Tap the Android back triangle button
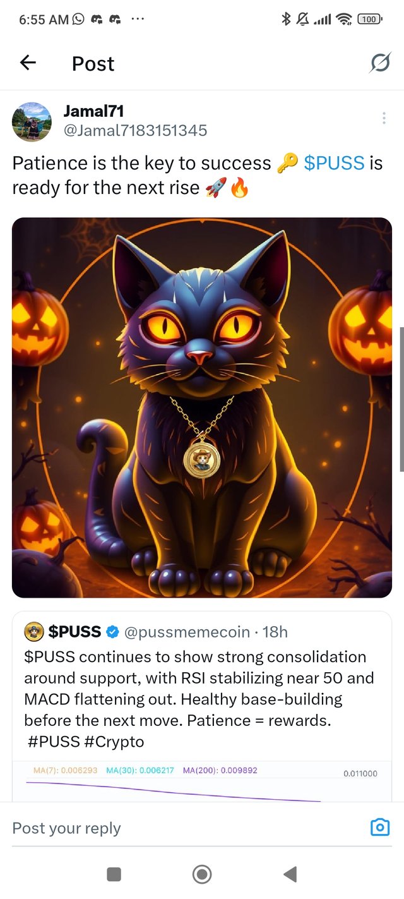 pyautogui.click(x=290, y=874)
